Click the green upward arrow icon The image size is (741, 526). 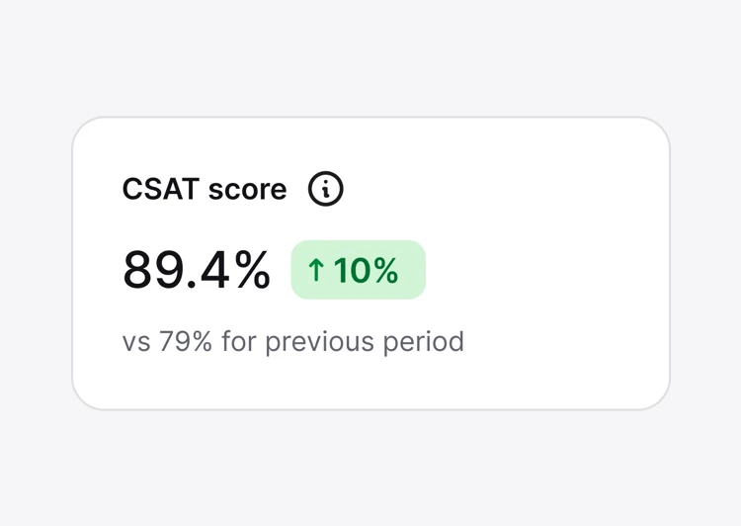[x=316, y=270]
